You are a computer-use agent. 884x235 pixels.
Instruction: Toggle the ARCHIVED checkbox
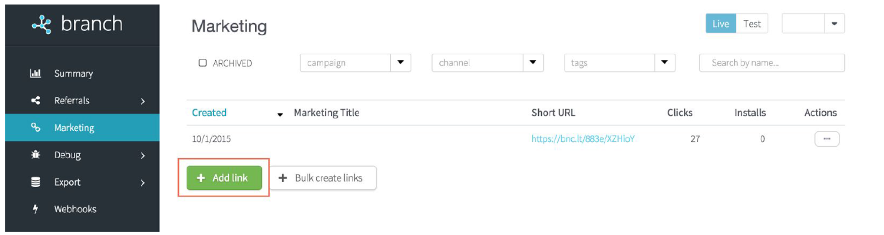(203, 63)
